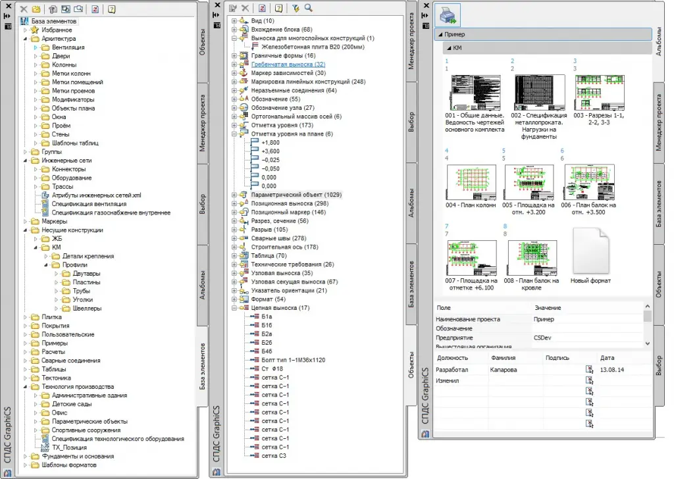The width and height of the screenshot is (674, 479).
Task: Expand the Вид (10) node
Action: click(234, 20)
